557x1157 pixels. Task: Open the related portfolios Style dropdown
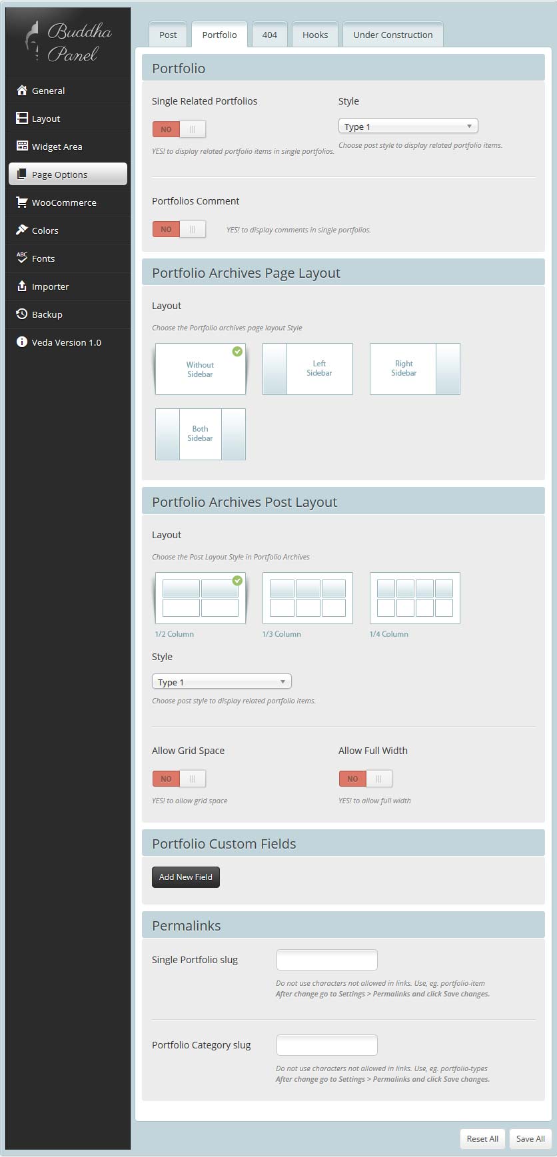[408, 127]
